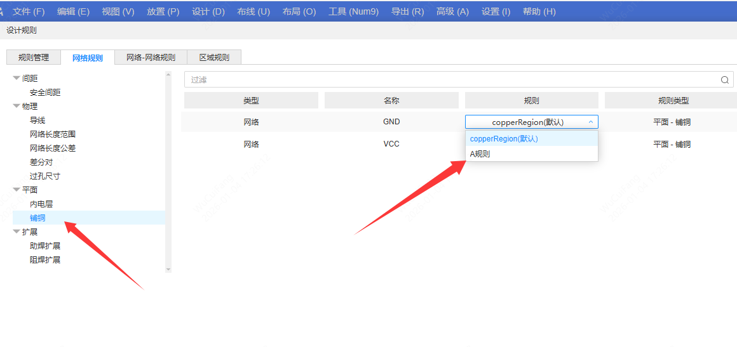The height and width of the screenshot is (347, 737).
Task: Open the 文件 (F) menu
Action: coord(29,11)
